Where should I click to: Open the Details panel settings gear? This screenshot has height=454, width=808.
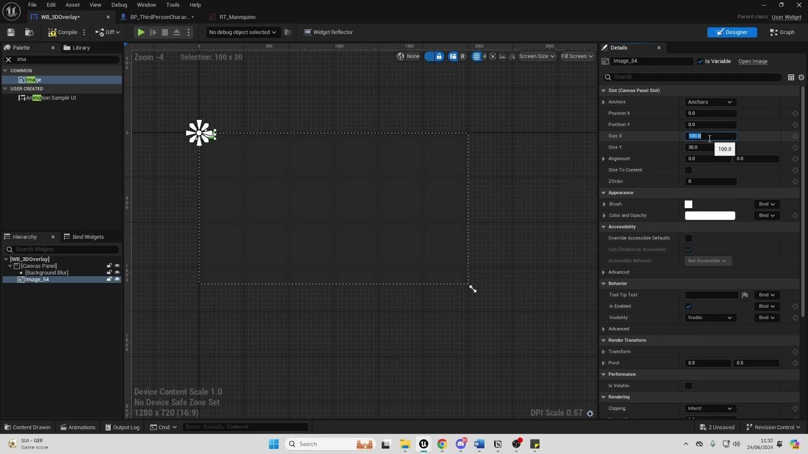pyautogui.click(x=802, y=77)
